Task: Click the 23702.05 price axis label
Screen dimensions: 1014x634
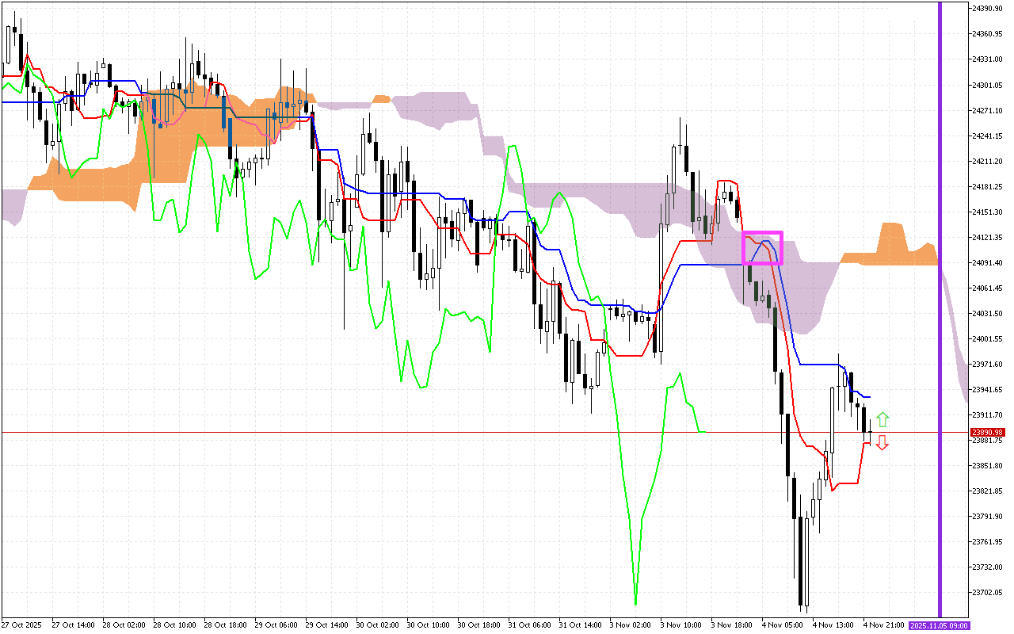Action: click(987, 592)
